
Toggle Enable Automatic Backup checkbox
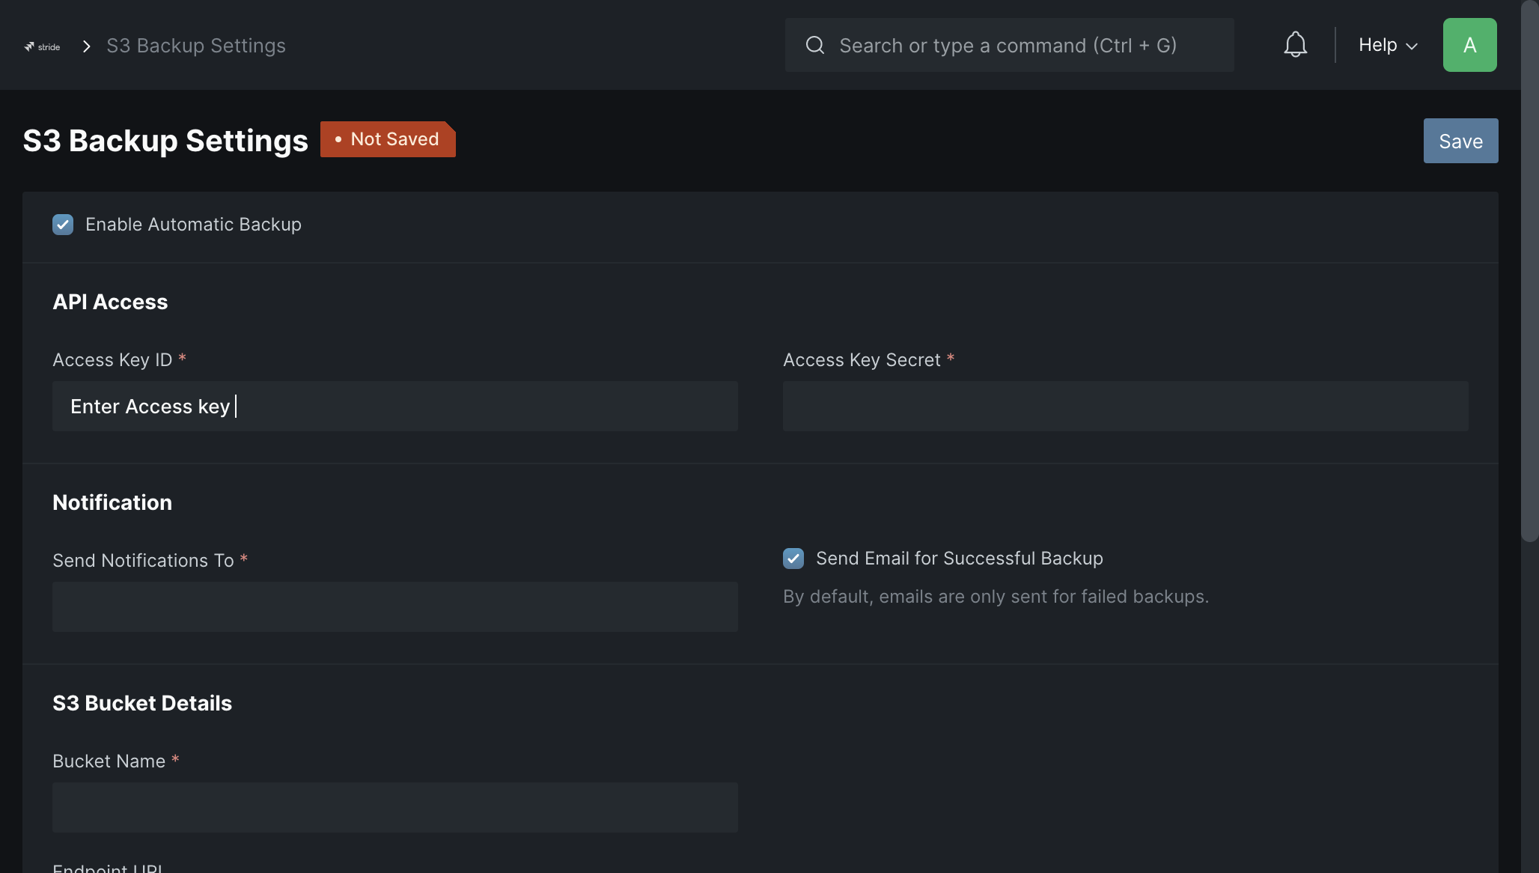click(63, 225)
